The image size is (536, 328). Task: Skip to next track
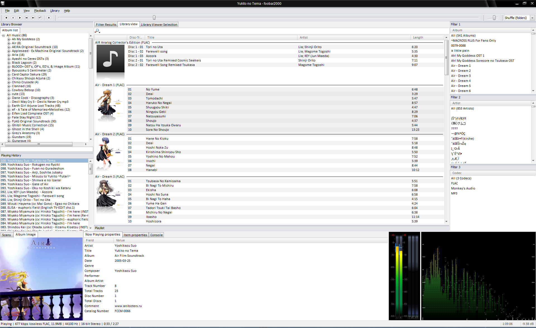(33, 18)
